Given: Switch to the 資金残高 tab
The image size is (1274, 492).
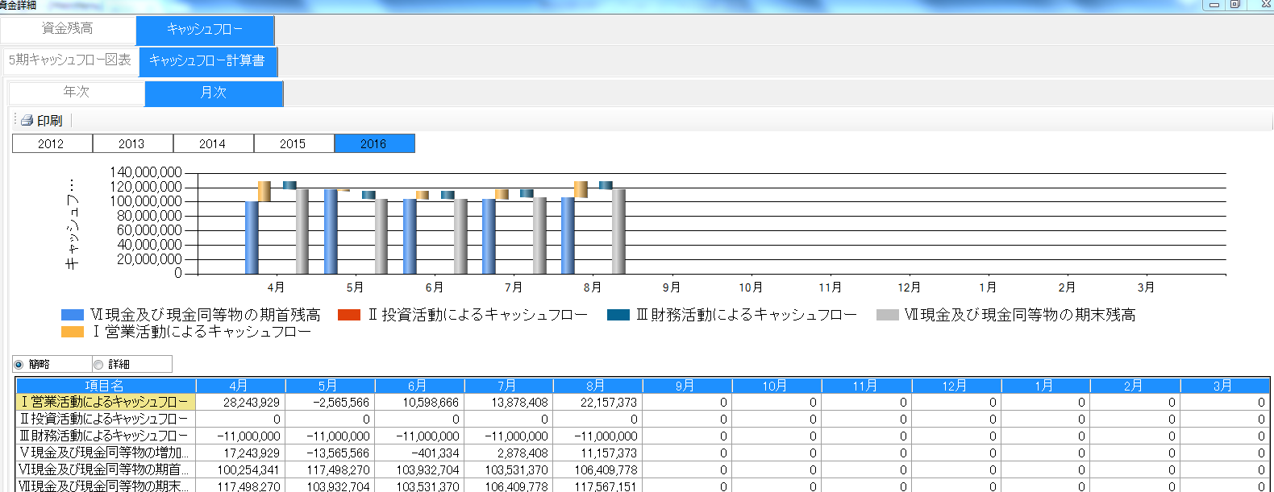Looking at the screenshot, I should [x=68, y=29].
